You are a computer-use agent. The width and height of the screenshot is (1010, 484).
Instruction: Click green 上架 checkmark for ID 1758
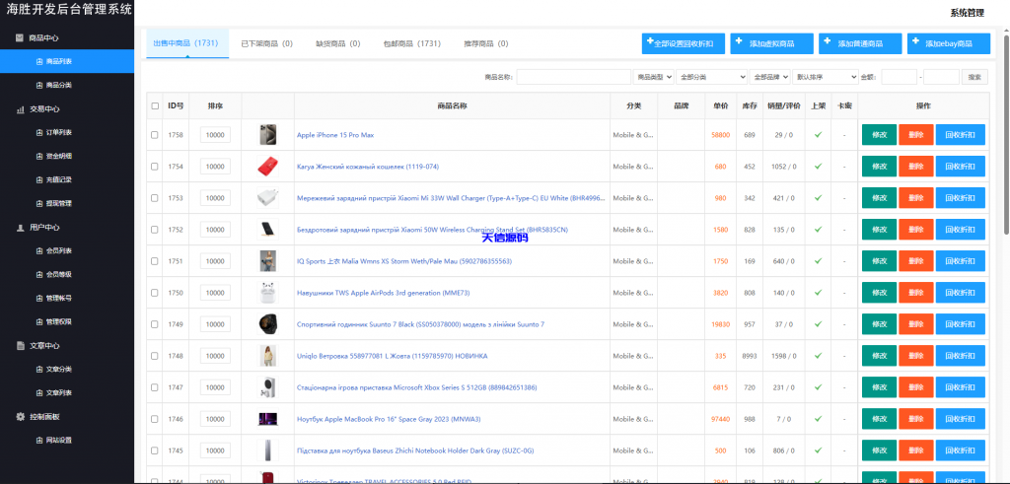tap(818, 134)
